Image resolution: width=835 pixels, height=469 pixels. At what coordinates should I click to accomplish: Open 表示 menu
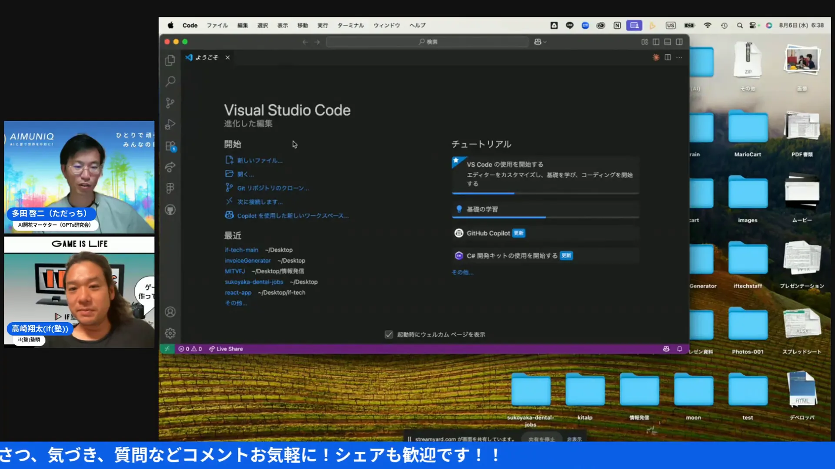pos(283,26)
